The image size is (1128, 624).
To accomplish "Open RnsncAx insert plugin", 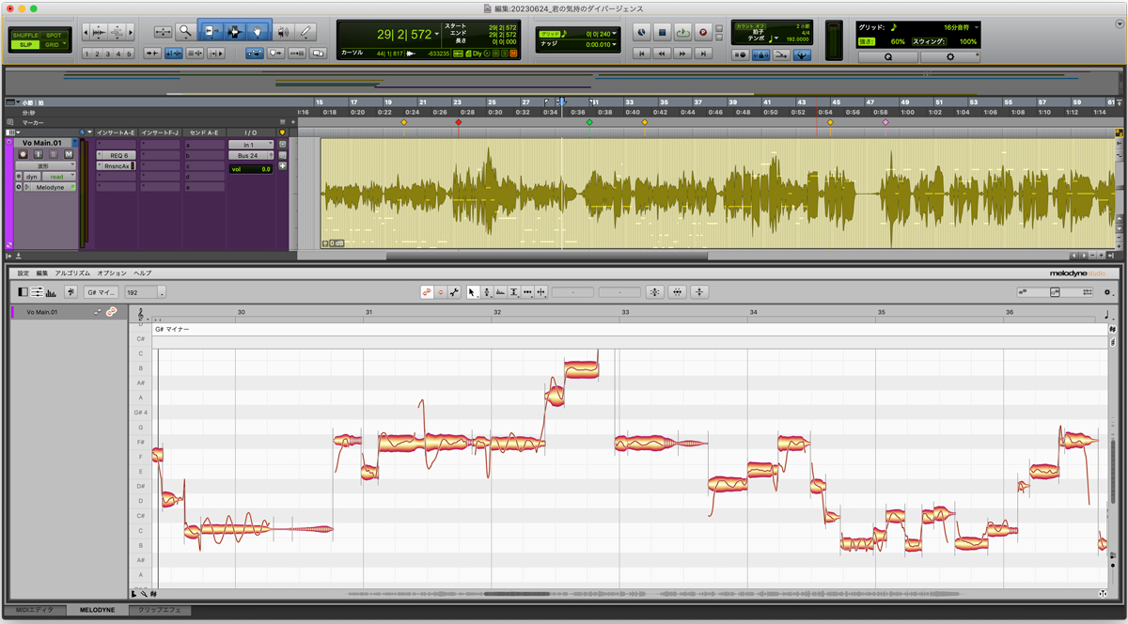I will coord(117,165).
